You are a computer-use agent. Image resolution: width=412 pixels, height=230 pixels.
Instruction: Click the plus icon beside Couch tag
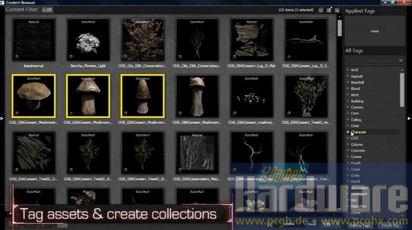click(348, 163)
